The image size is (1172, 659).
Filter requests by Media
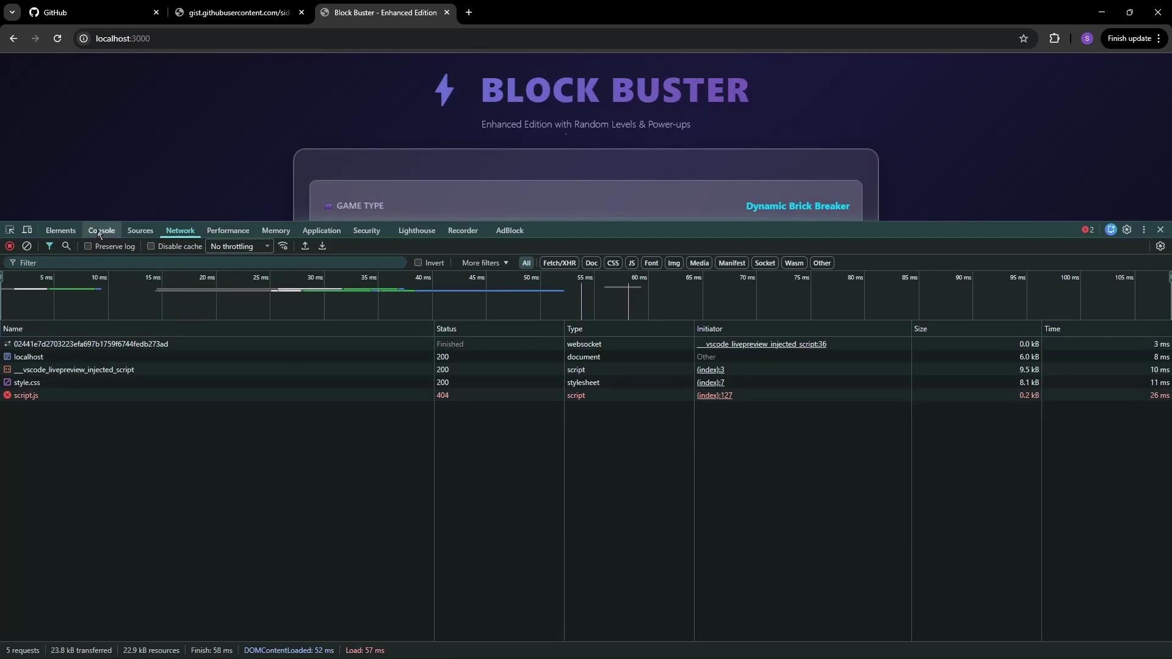pyautogui.click(x=699, y=263)
